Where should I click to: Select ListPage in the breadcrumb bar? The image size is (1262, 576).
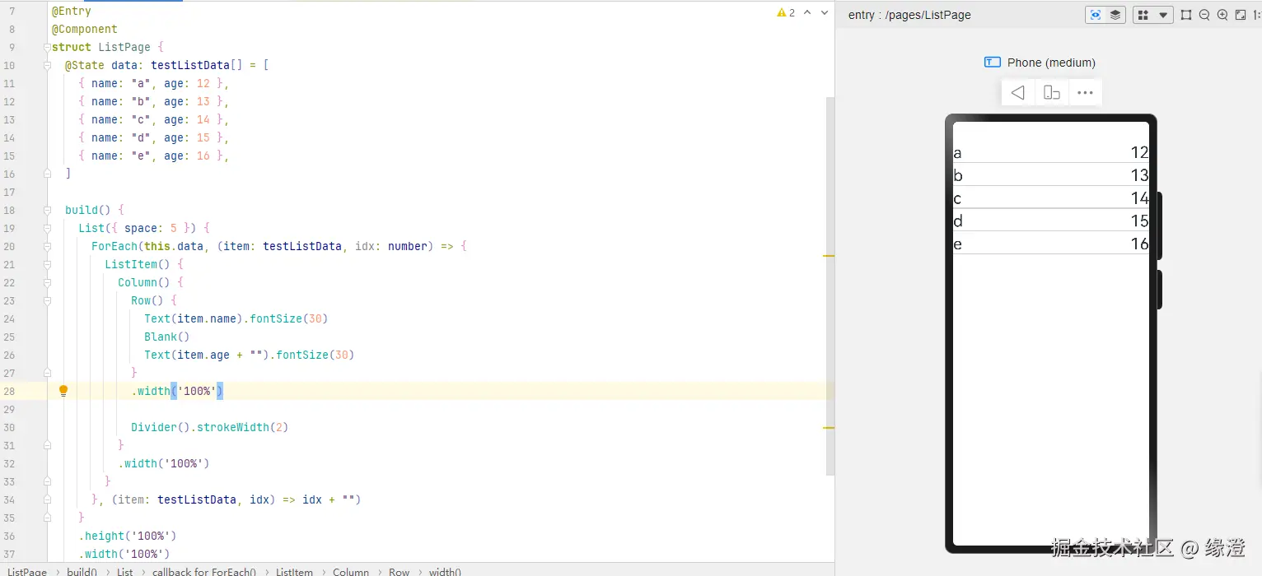click(26, 571)
